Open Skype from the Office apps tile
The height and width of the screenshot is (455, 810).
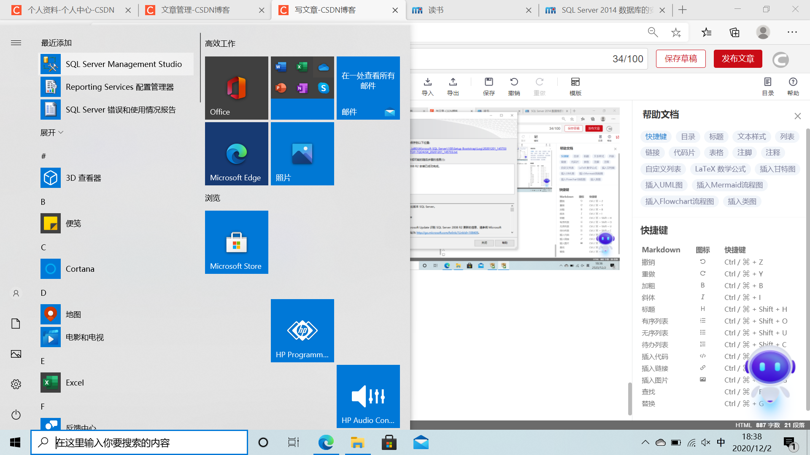pyautogui.click(x=324, y=88)
